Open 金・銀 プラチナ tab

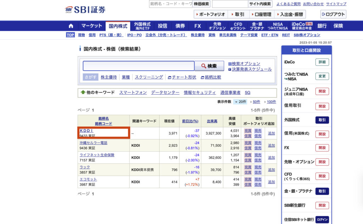click(x=257, y=26)
